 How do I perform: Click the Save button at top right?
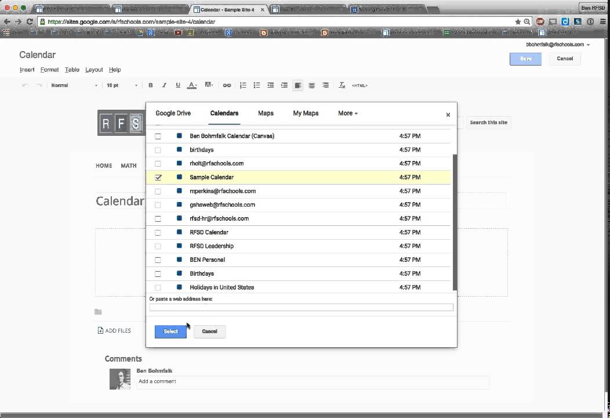[525, 59]
